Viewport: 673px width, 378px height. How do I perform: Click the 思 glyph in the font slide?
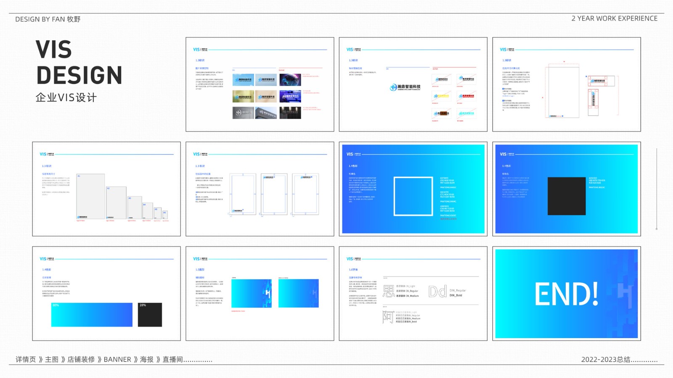pyautogui.click(x=388, y=291)
